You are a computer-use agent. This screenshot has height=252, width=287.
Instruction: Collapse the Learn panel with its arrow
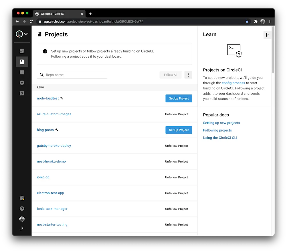point(267,35)
